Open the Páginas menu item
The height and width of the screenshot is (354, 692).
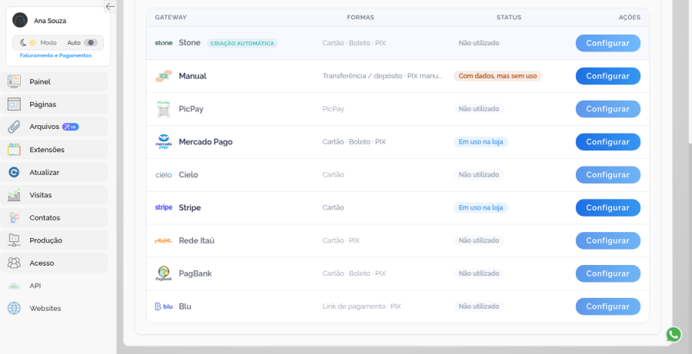[54, 104]
